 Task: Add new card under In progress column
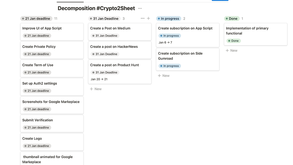(164, 76)
